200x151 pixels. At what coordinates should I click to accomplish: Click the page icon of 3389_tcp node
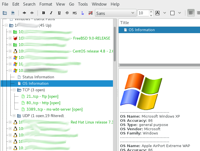pos(23,109)
